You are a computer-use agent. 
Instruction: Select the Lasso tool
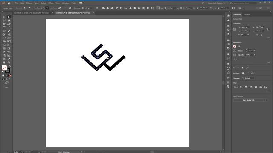pos(9,20)
